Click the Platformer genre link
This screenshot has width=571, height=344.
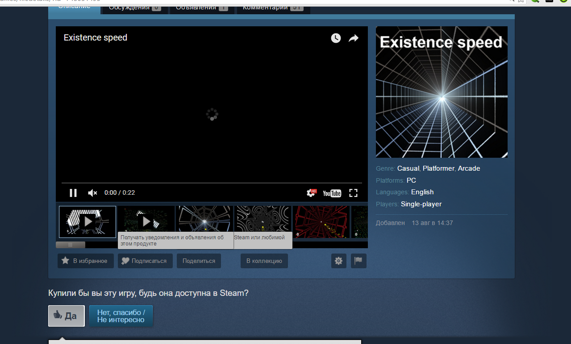pyautogui.click(x=438, y=168)
